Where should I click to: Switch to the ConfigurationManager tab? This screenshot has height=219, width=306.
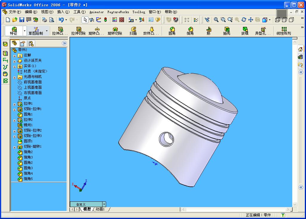[31, 43]
